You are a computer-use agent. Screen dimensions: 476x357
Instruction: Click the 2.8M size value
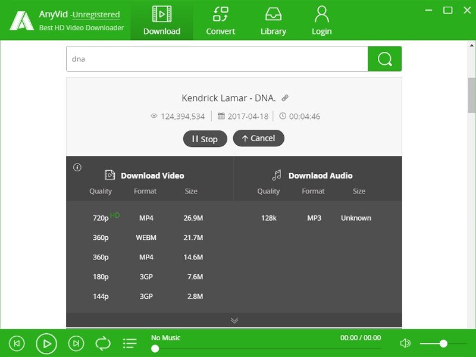(195, 296)
